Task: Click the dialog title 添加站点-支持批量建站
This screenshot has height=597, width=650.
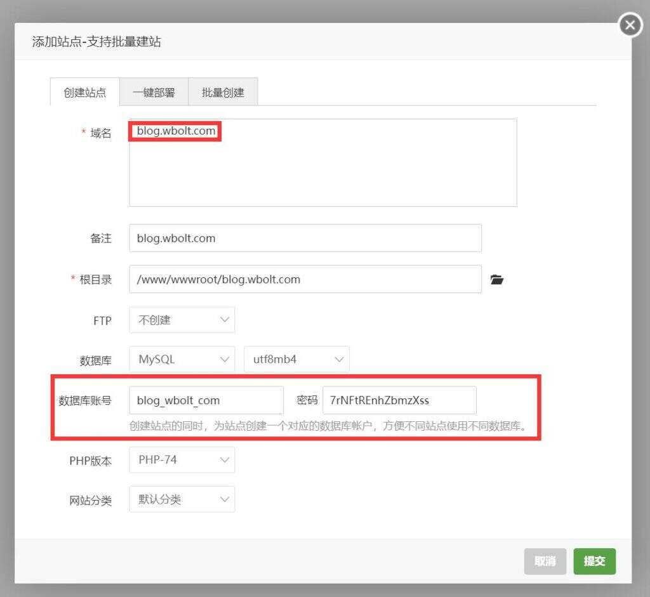Action: point(96,42)
